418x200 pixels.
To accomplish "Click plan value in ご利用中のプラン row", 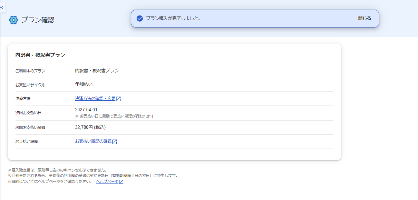I will (97, 70).
